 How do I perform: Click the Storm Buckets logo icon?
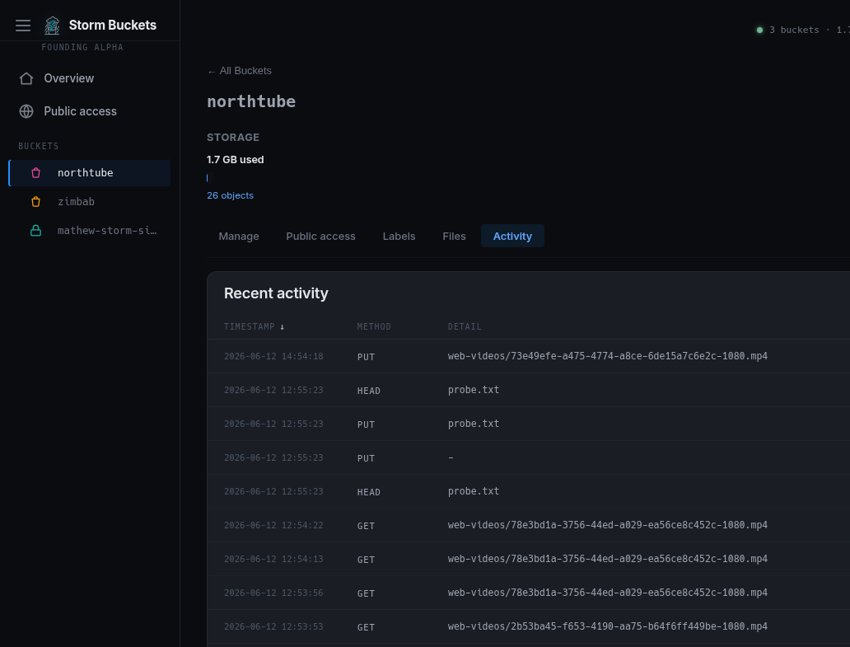(52, 25)
